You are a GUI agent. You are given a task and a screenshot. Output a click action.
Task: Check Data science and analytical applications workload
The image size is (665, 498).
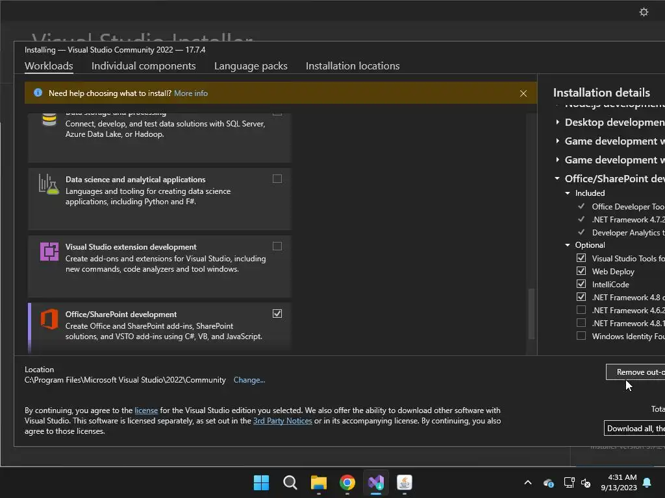pos(277,179)
